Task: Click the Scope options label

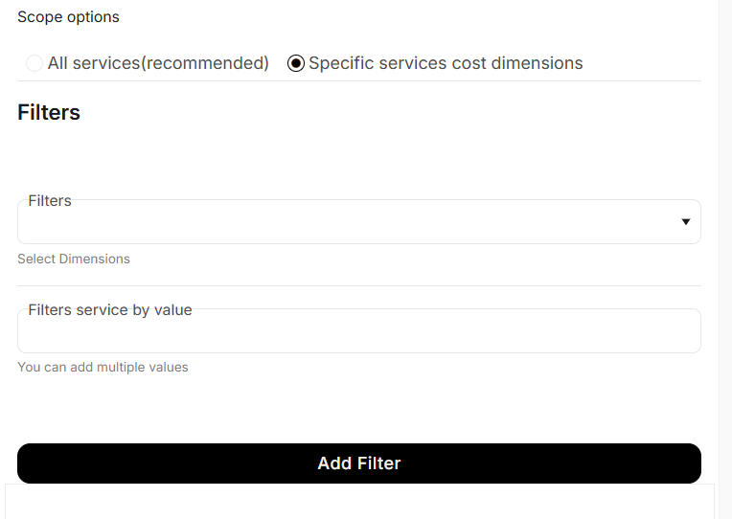Action: pyautogui.click(x=68, y=17)
